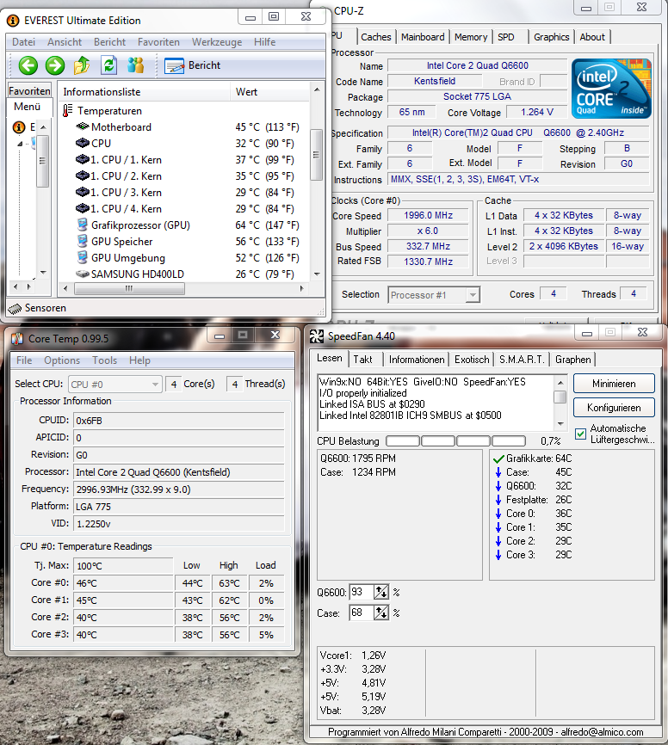Screen dimensions: 668x745
Task: Click the blue arrow beside Festplatte
Action: point(498,501)
